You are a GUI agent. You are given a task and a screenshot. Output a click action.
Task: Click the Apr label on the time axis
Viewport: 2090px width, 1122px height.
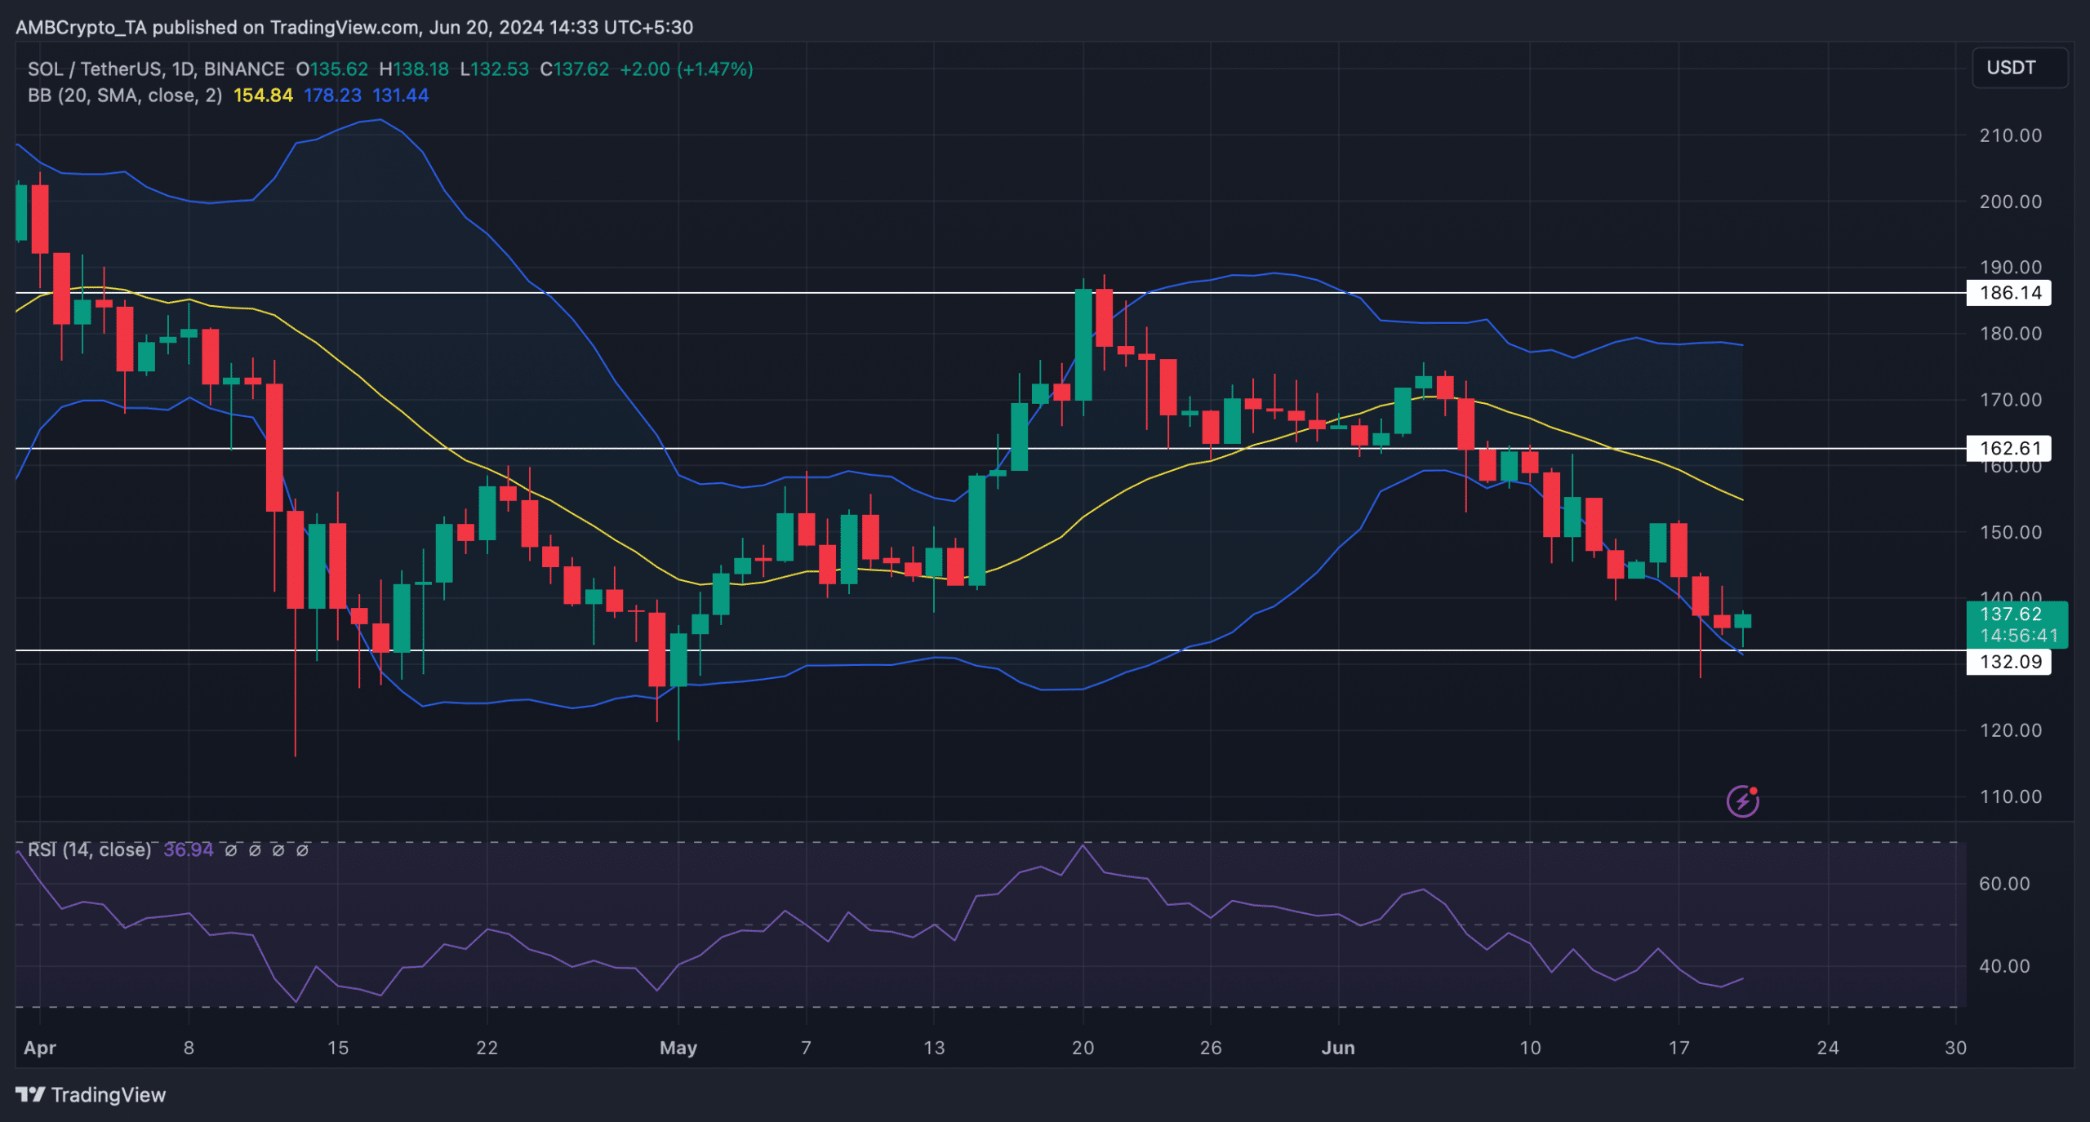tap(39, 1048)
